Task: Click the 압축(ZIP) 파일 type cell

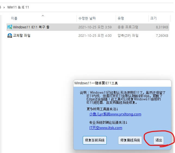Action: point(128,35)
